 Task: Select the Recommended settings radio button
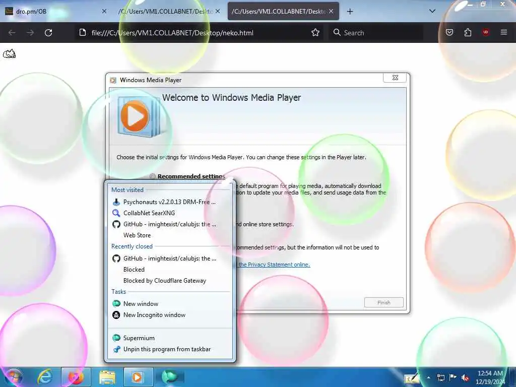(153, 176)
